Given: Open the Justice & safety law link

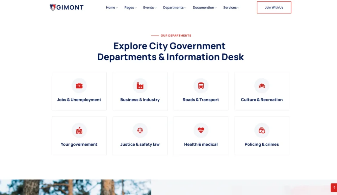Looking at the screenshot, I should coord(140,144).
